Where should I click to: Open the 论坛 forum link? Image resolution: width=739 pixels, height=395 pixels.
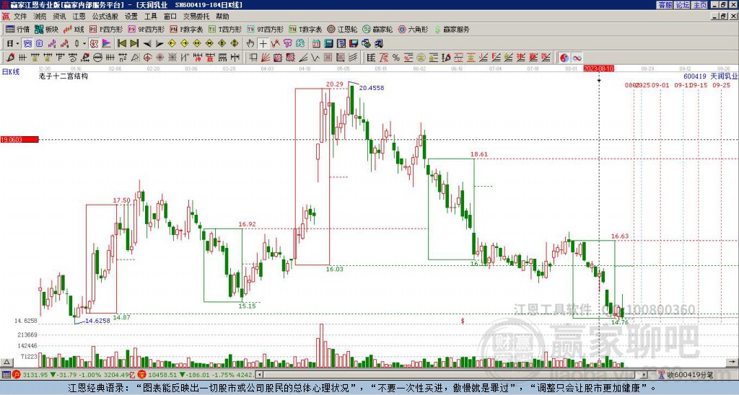click(x=682, y=5)
